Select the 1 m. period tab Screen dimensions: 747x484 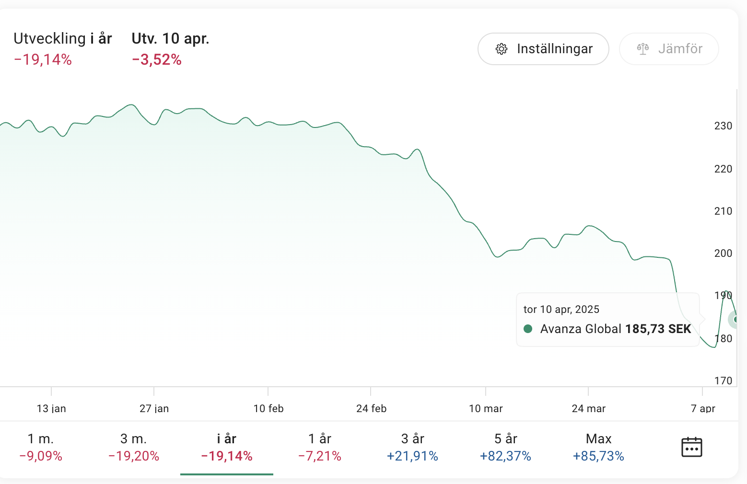(x=41, y=447)
